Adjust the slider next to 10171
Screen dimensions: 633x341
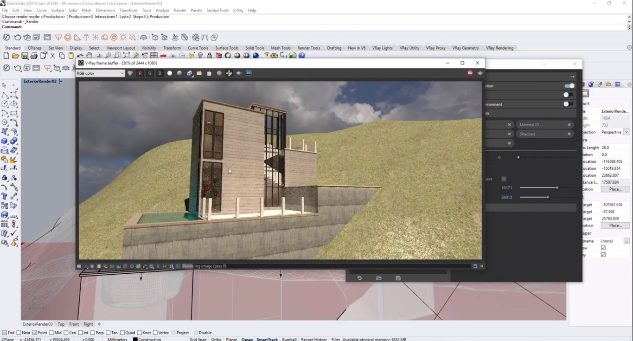pyautogui.click(x=557, y=188)
